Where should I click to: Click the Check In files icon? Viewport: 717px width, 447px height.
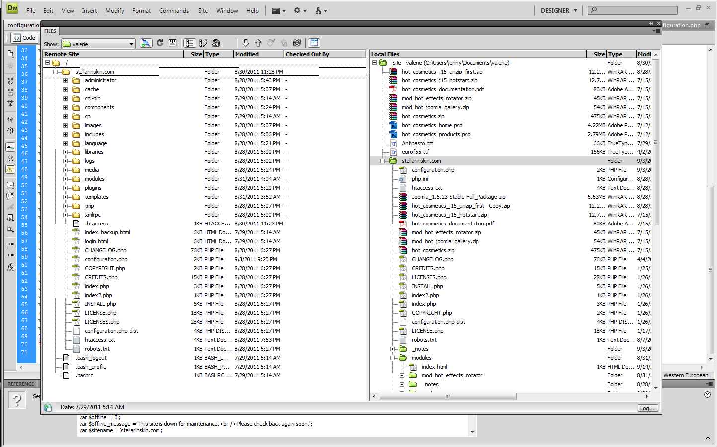click(x=284, y=43)
